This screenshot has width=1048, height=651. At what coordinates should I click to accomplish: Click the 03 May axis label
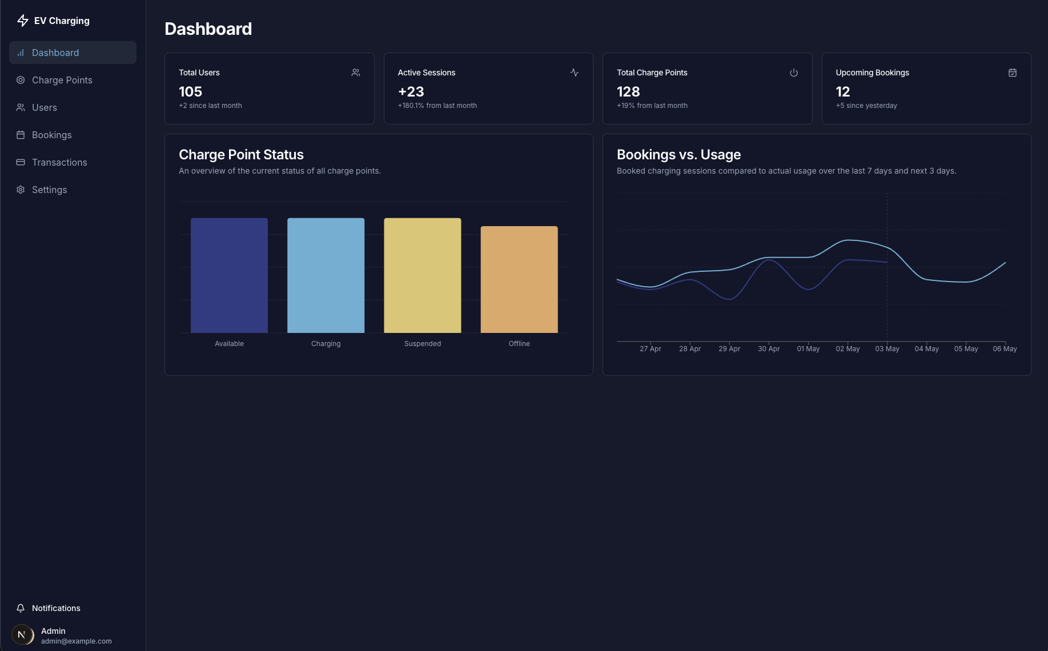tap(887, 349)
